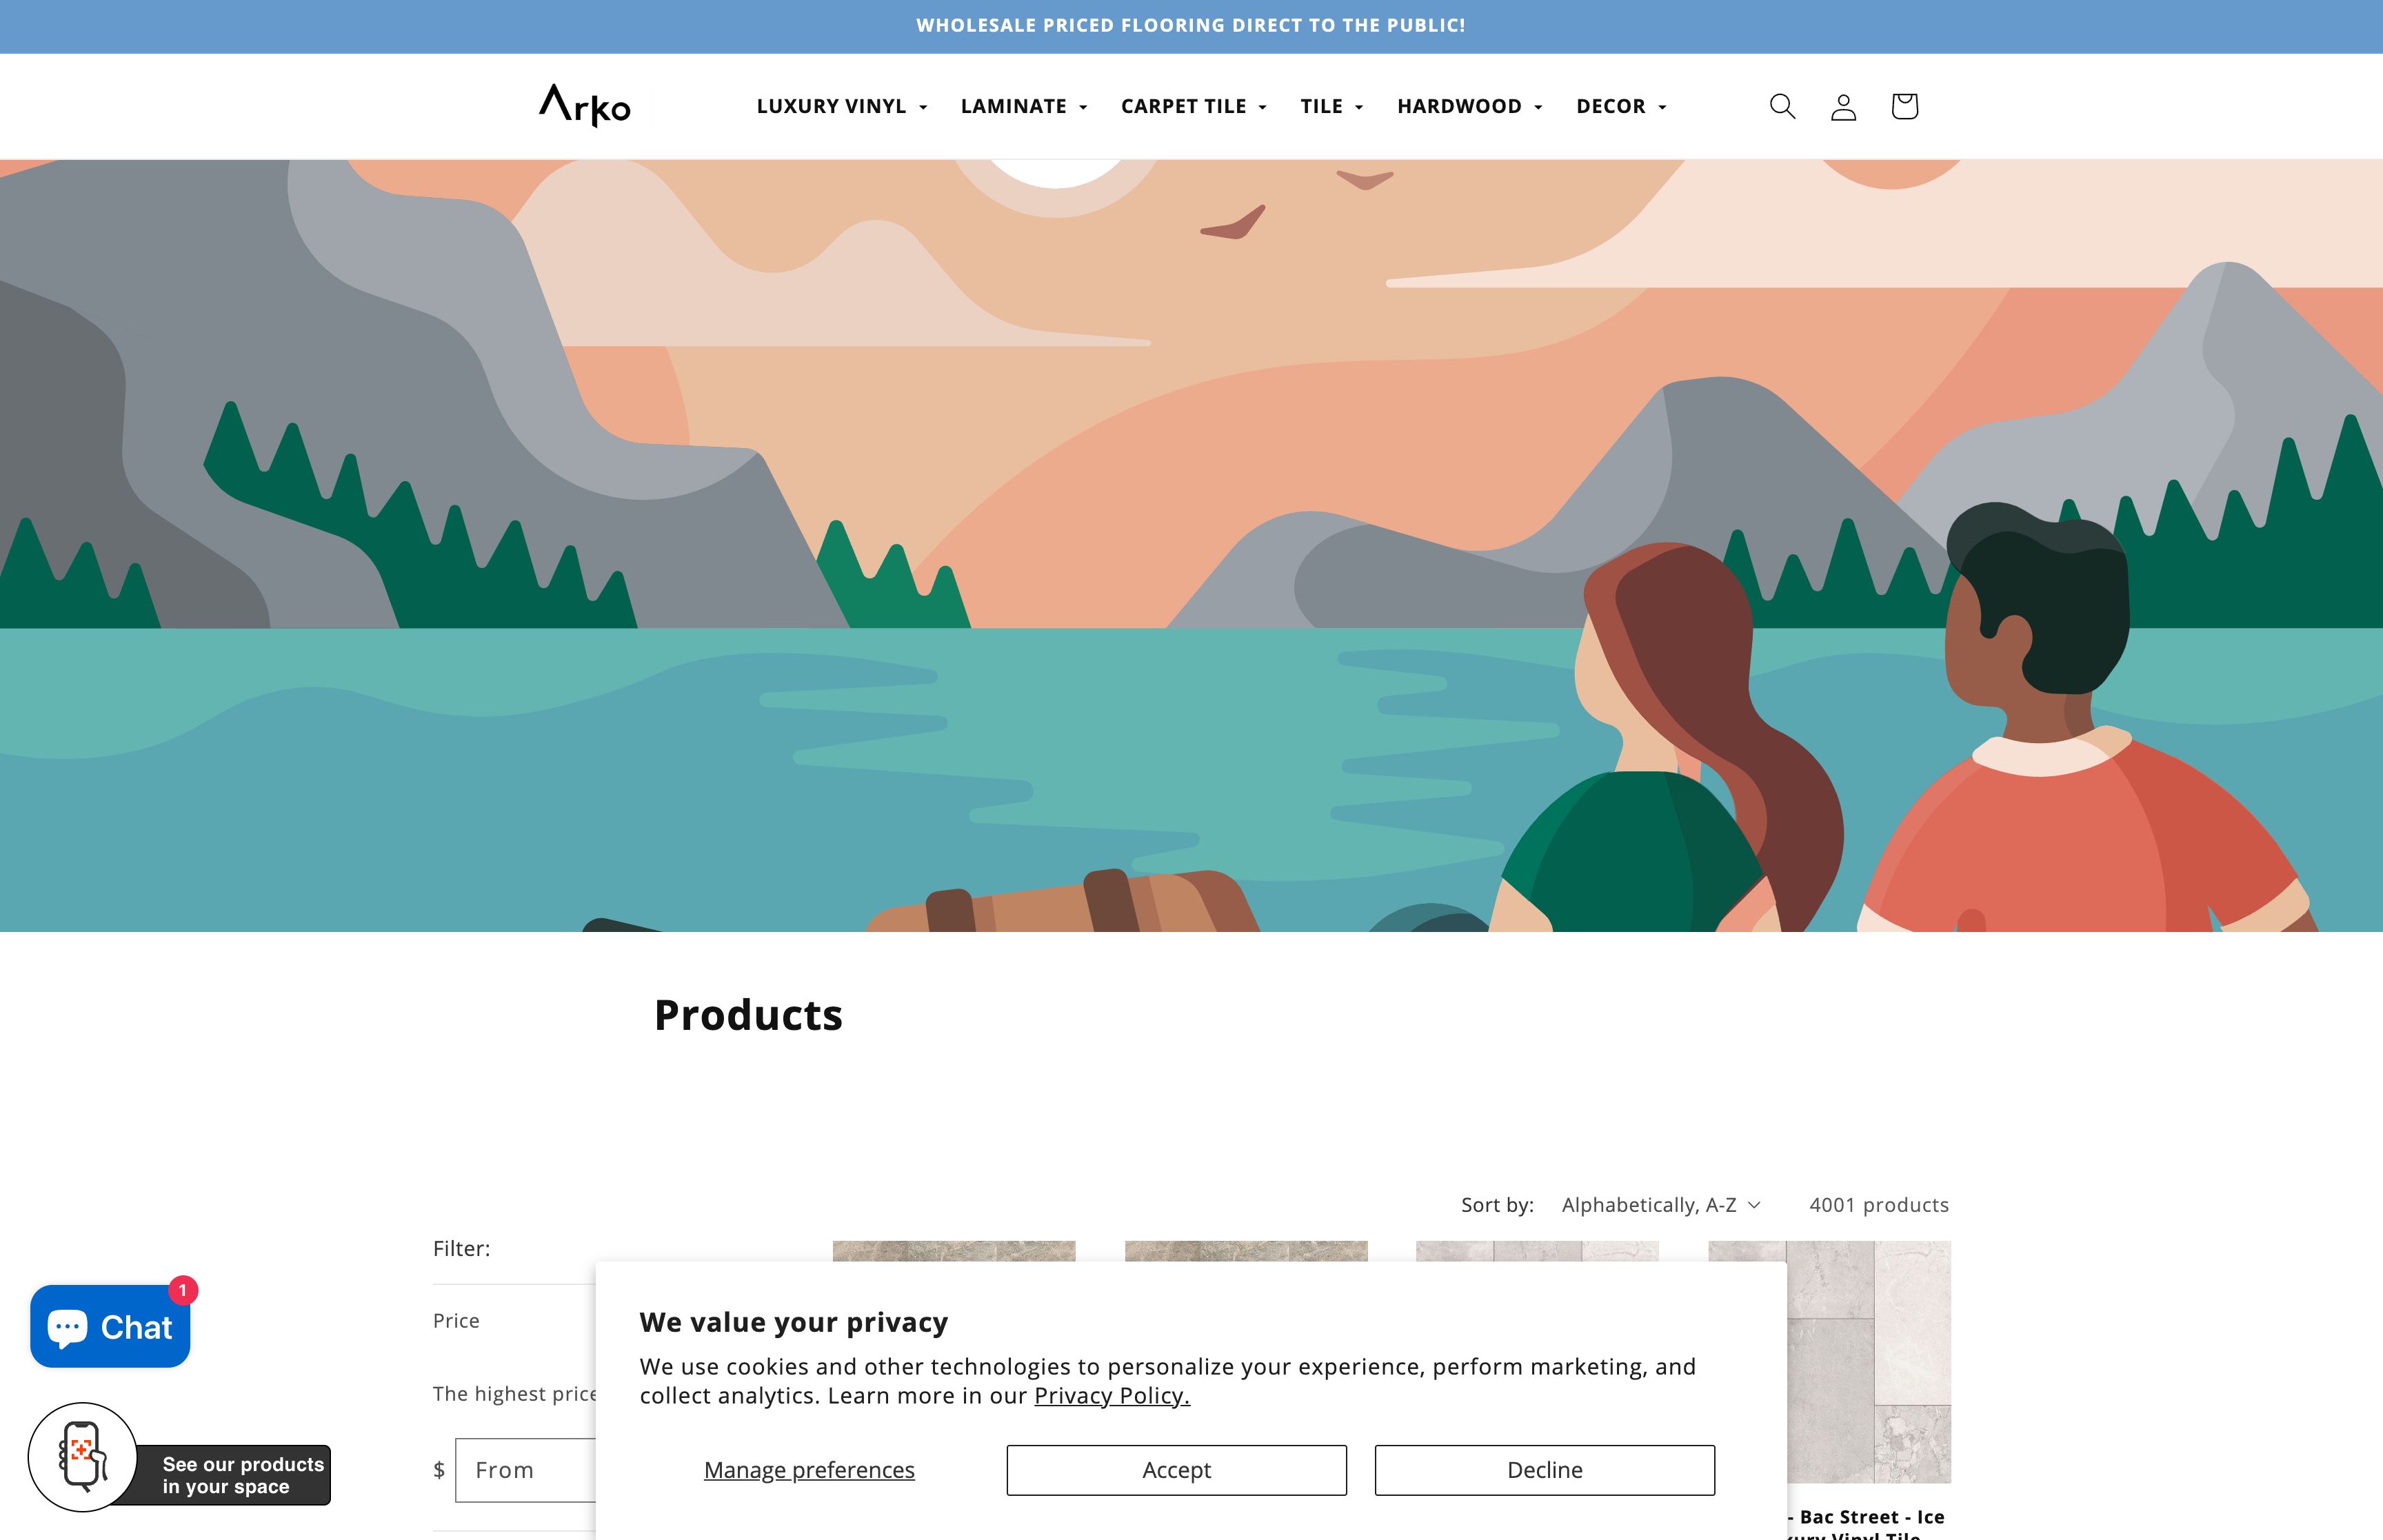Click the account login icon

pos(1843,106)
